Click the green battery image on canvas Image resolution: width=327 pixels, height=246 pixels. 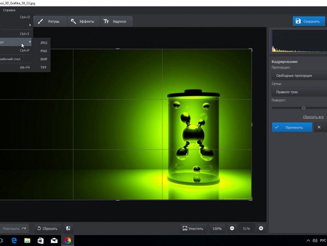point(193,137)
